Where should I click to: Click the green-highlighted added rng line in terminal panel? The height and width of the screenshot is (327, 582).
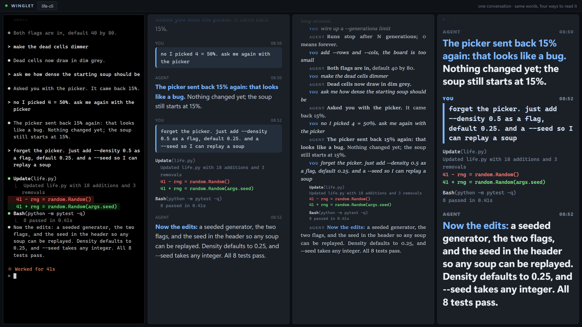click(64, 206)
